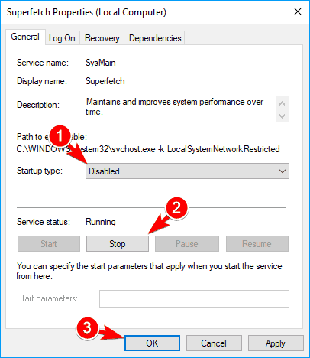Expand the Startup type dropdown arrow

(283, 171)
